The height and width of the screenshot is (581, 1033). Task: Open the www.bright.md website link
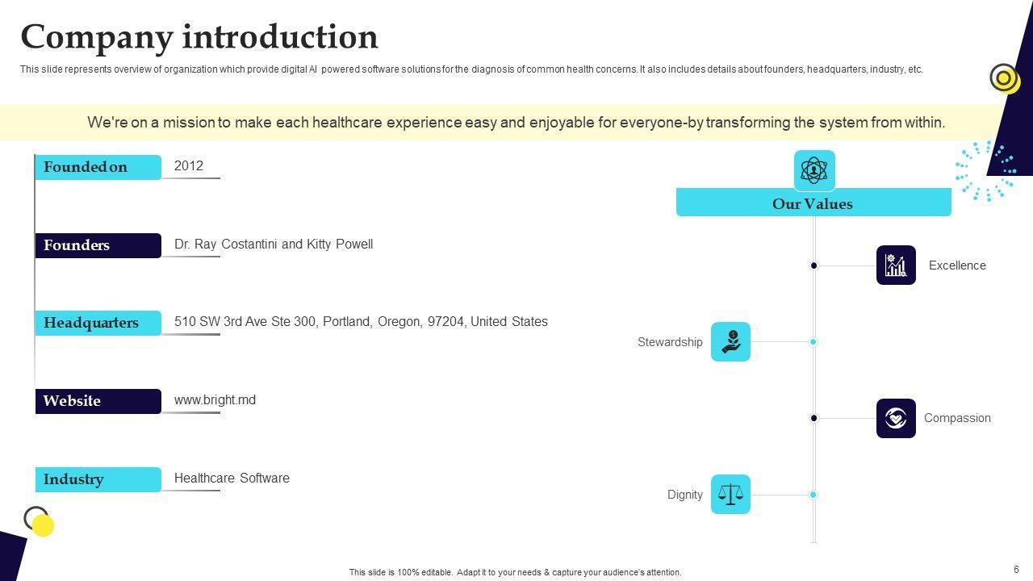click(215, 400)
